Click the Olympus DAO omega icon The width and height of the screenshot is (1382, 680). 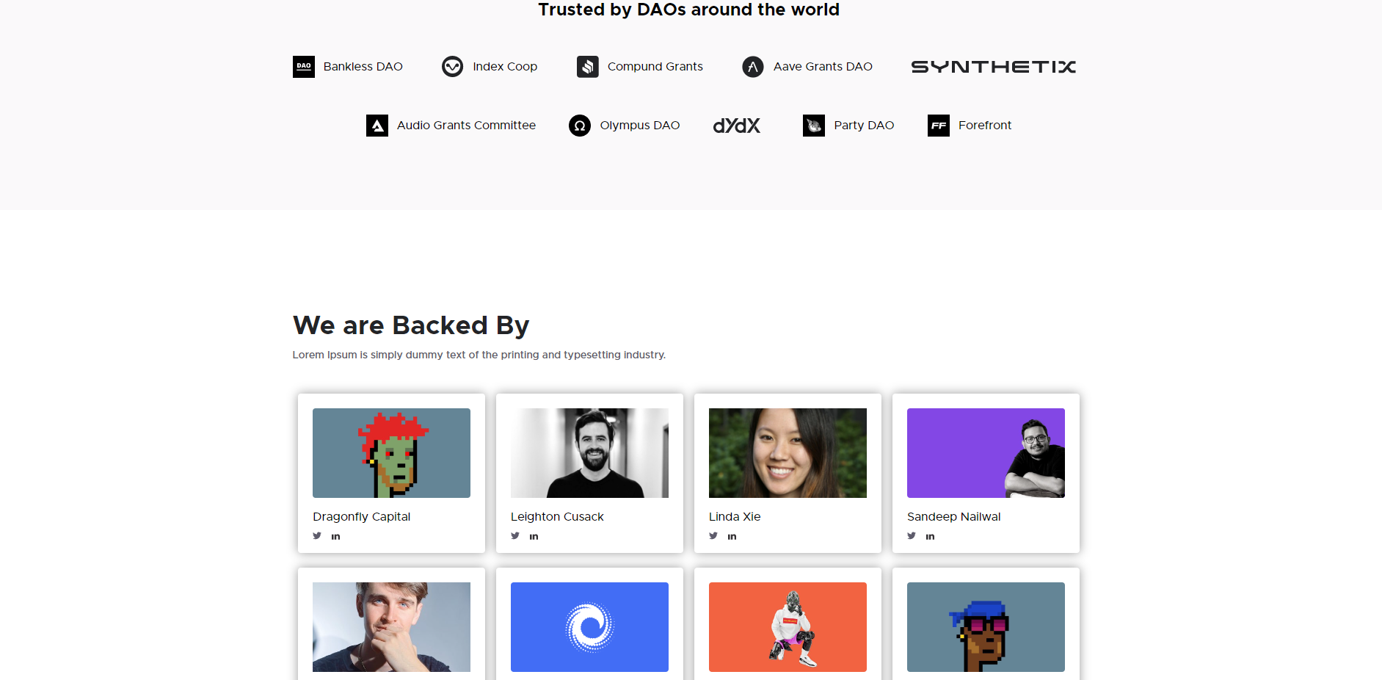tap(580, 126)
